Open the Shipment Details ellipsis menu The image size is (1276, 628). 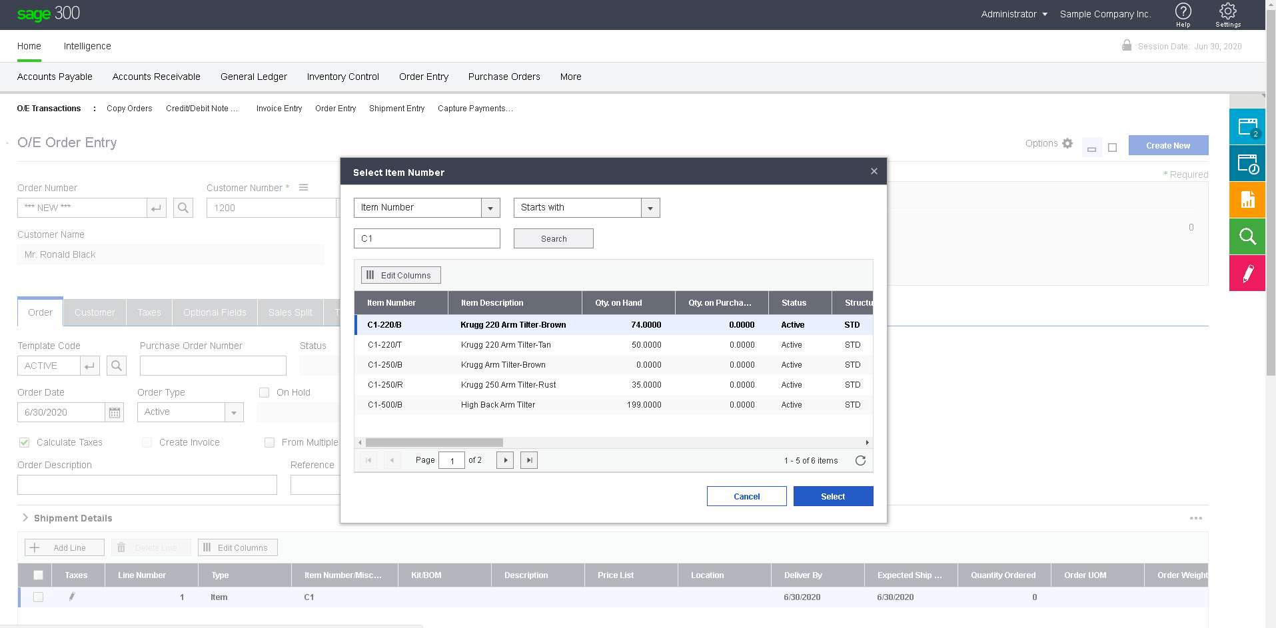(x=1196, y=518)
